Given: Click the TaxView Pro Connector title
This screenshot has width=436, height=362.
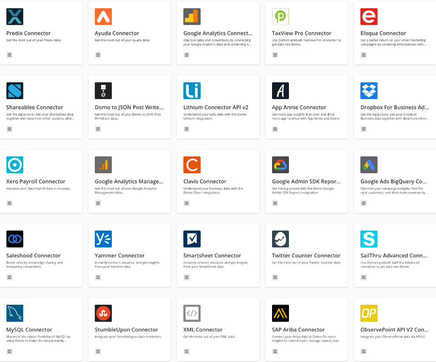Looking at the screenshot, I should tap(301, 33).
